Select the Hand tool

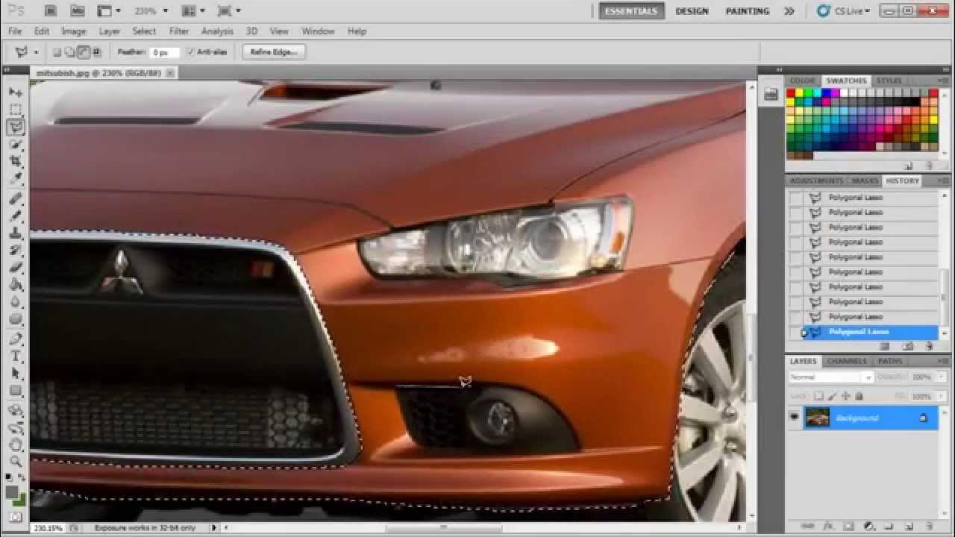coord(16,445)
